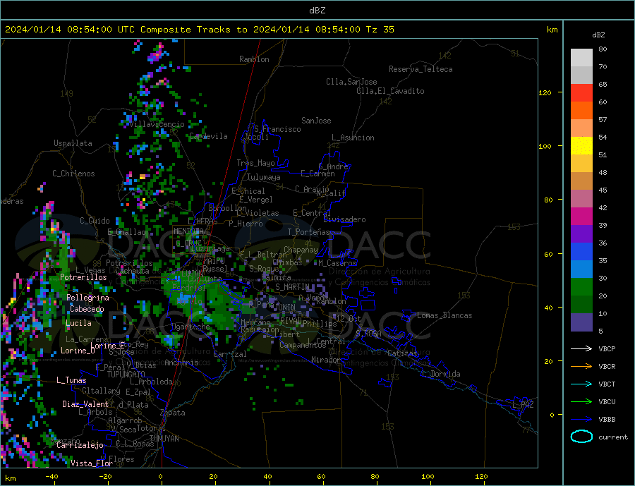The width and height of the screenshot is (635, 486).
Task: Pick the blue 35 dBZ swatch
Action: 581,252
